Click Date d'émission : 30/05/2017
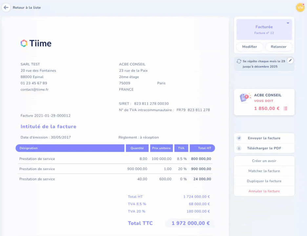This screenshot has height=236, width=307. pos(46,137)
